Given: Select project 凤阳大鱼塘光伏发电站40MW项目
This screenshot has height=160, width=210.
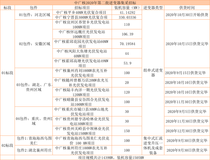Looking at the screenshot, I should pos(82,54).
